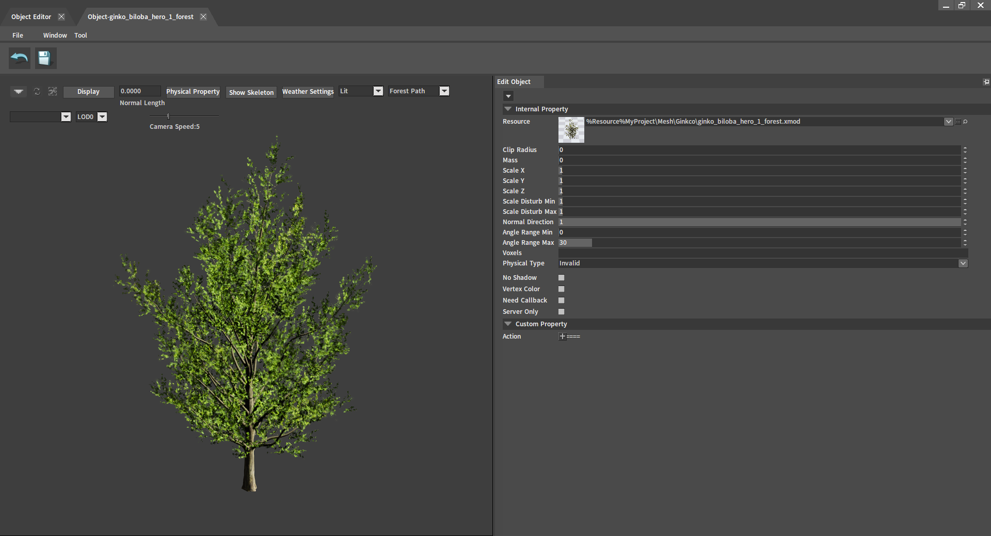The height and width of the screenshot is (536, 991).
Task: Click the Scale Y value field
Action: click(x=760, y=181)
